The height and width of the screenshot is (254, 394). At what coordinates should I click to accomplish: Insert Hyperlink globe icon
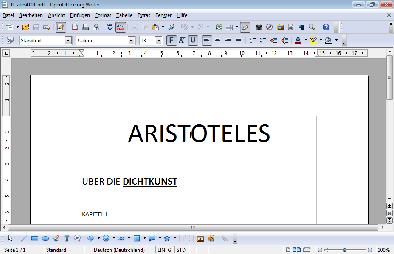[219, 27]
